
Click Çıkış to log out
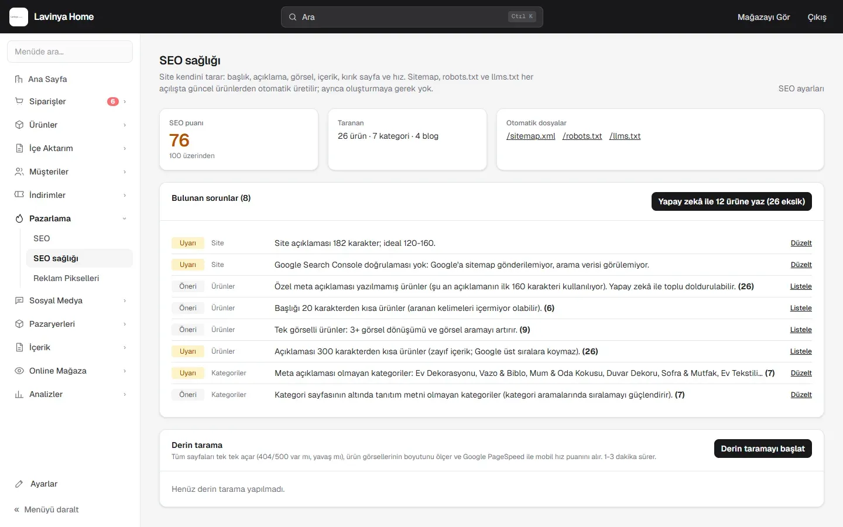tap(817, 17)
